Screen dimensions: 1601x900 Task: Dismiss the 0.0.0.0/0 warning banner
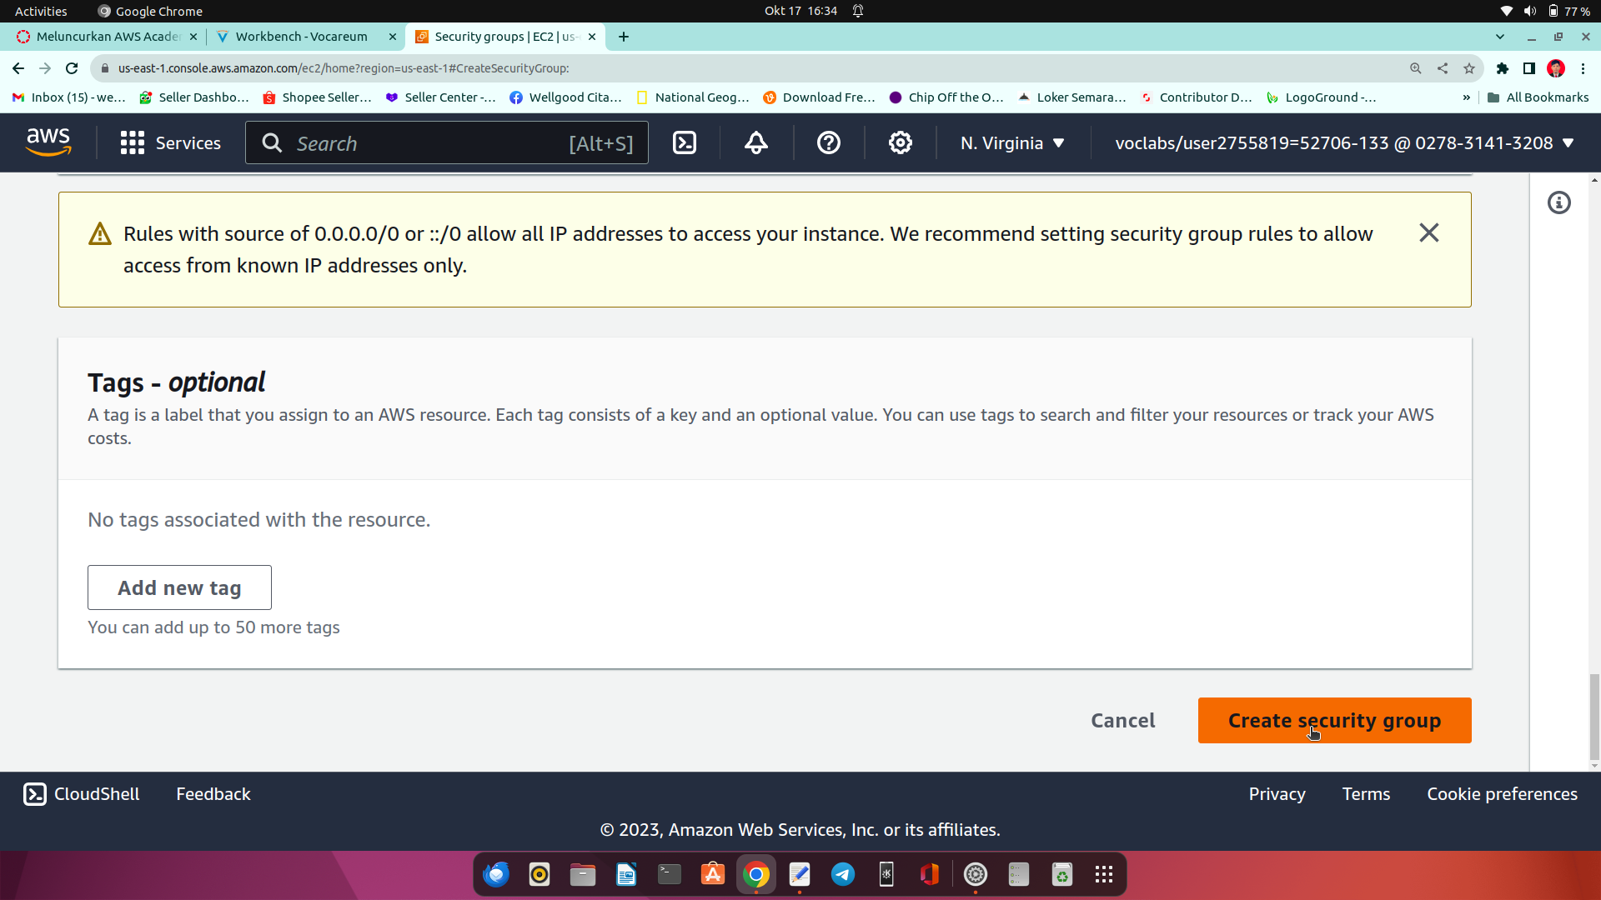click(x=1428, y=233)
